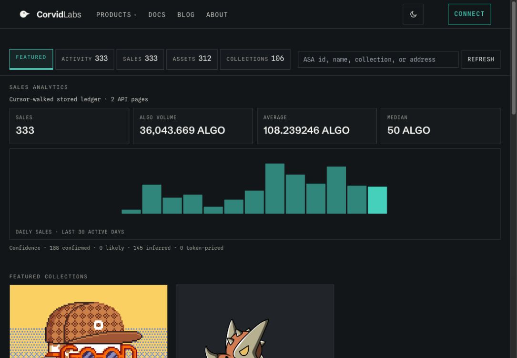Click the page vertical scrollbar
The width and height of the screenshot is (517, 358).
tap(513, 179)
